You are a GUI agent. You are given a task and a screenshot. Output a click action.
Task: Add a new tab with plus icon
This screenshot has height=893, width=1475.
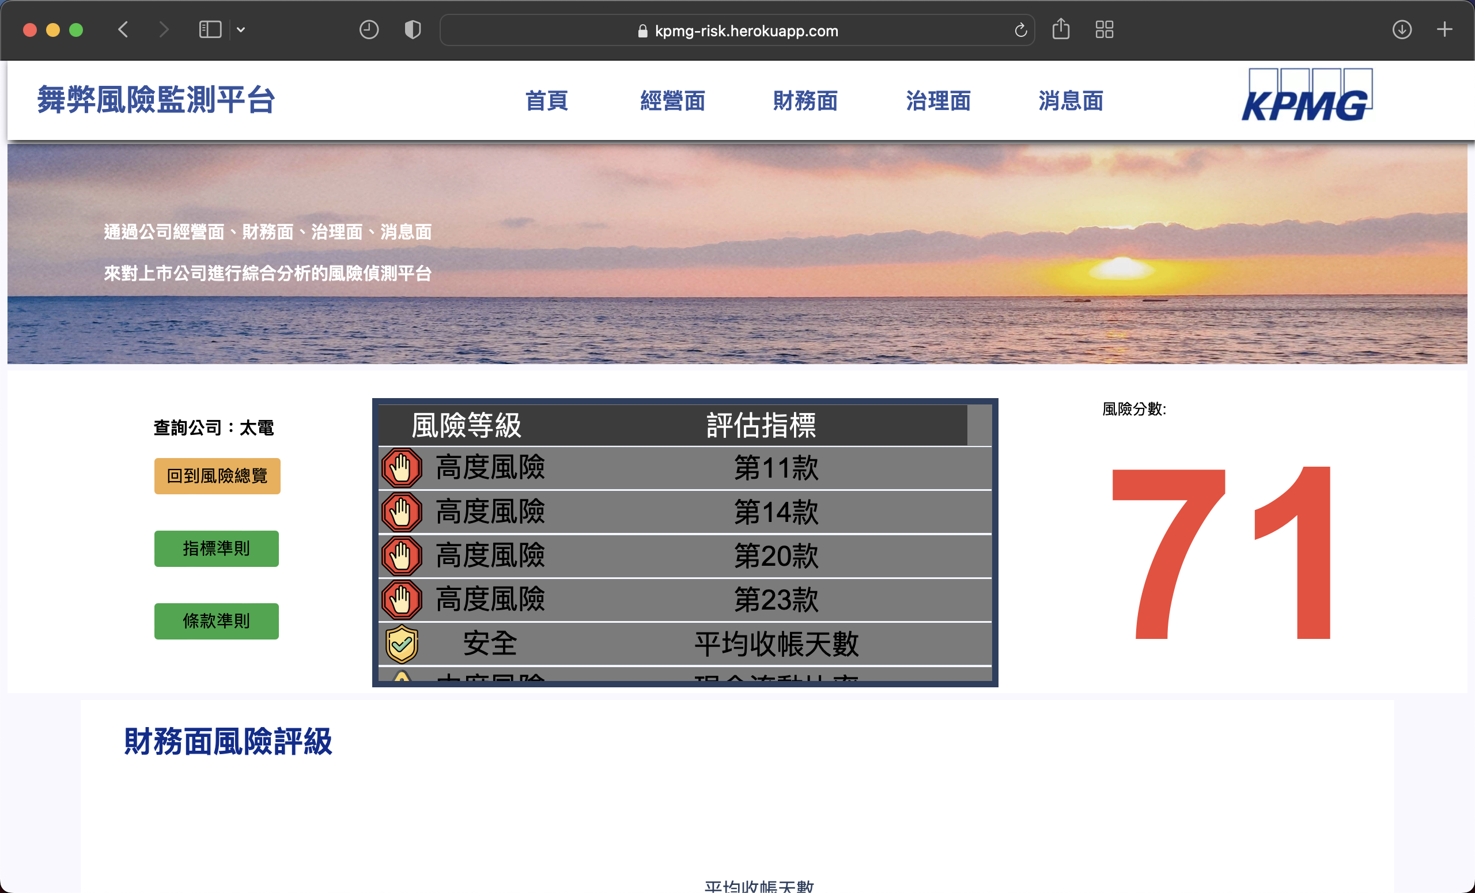click(x=1444, y=30)
